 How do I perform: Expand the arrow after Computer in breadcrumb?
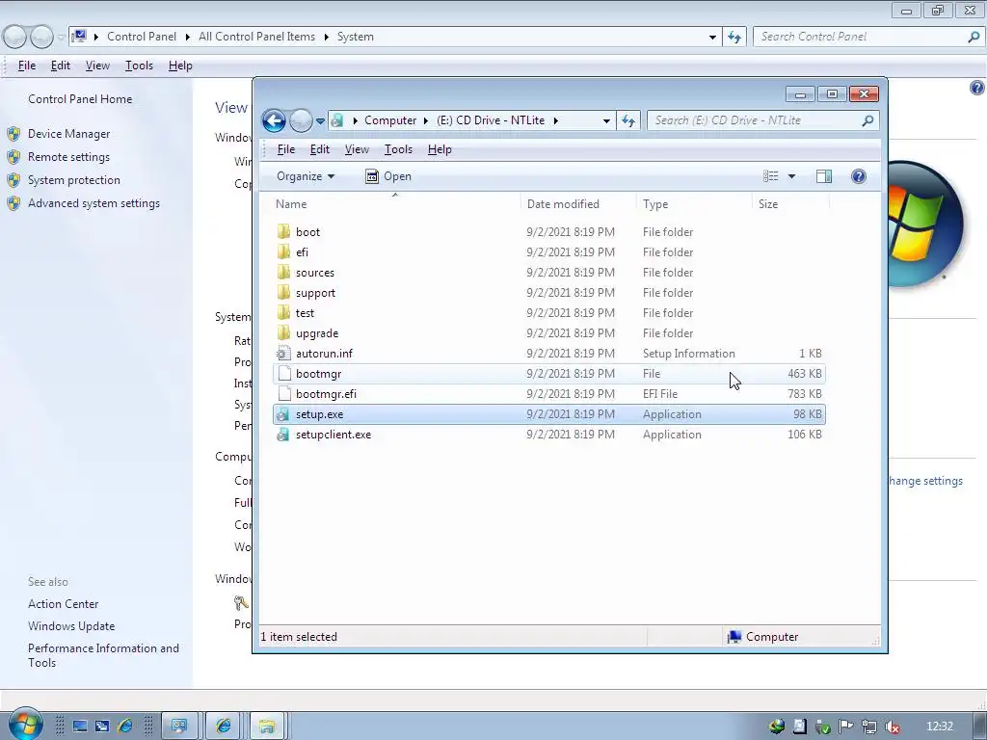426,120
